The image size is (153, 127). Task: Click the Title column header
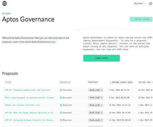click(8, 82)
